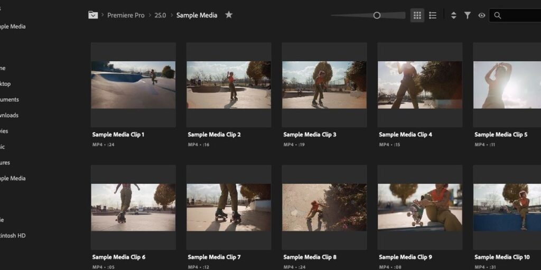Open Macintosh HD in the sidebar
The image size is (541, 270).
pyautogui.click(x=13, y=236)
